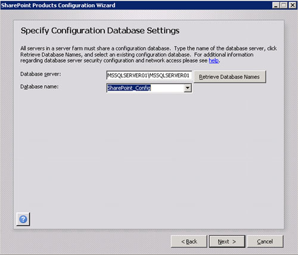Click the MSSQLSERVER01 text inside server field
Image resolution: width=298 pixels, height=255 pixels.
(x=148, y=76)
